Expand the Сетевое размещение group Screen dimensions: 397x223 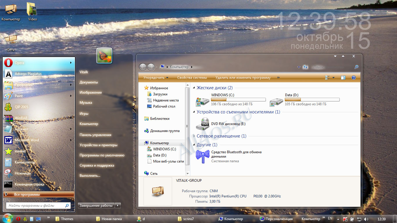194,136
